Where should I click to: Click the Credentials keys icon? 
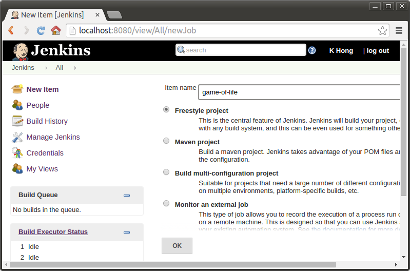(x=17, y=153)
